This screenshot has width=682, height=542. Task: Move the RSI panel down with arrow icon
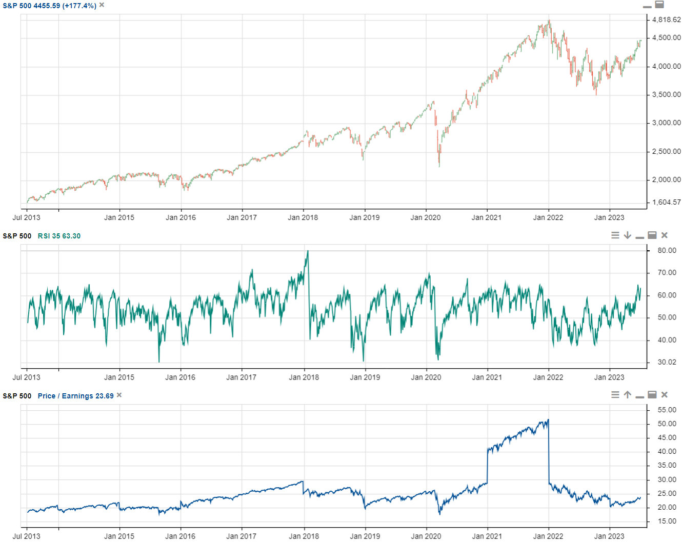pyautogui.click(x=628, y=235)
